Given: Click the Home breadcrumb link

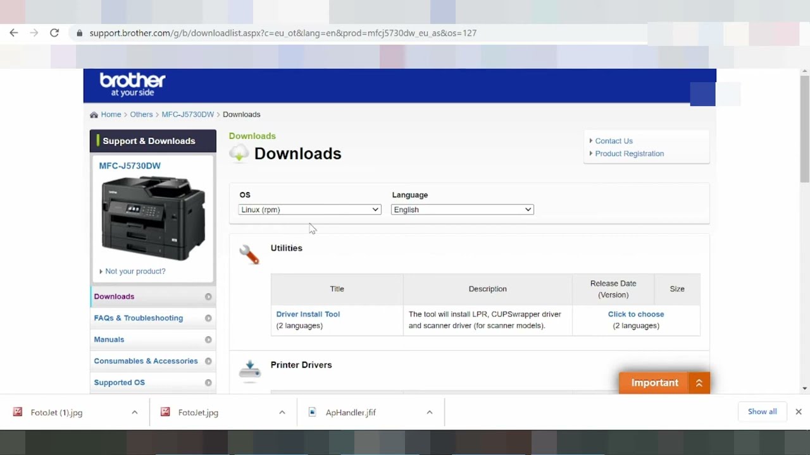Looking at the screenshot, I should [111, 114].
